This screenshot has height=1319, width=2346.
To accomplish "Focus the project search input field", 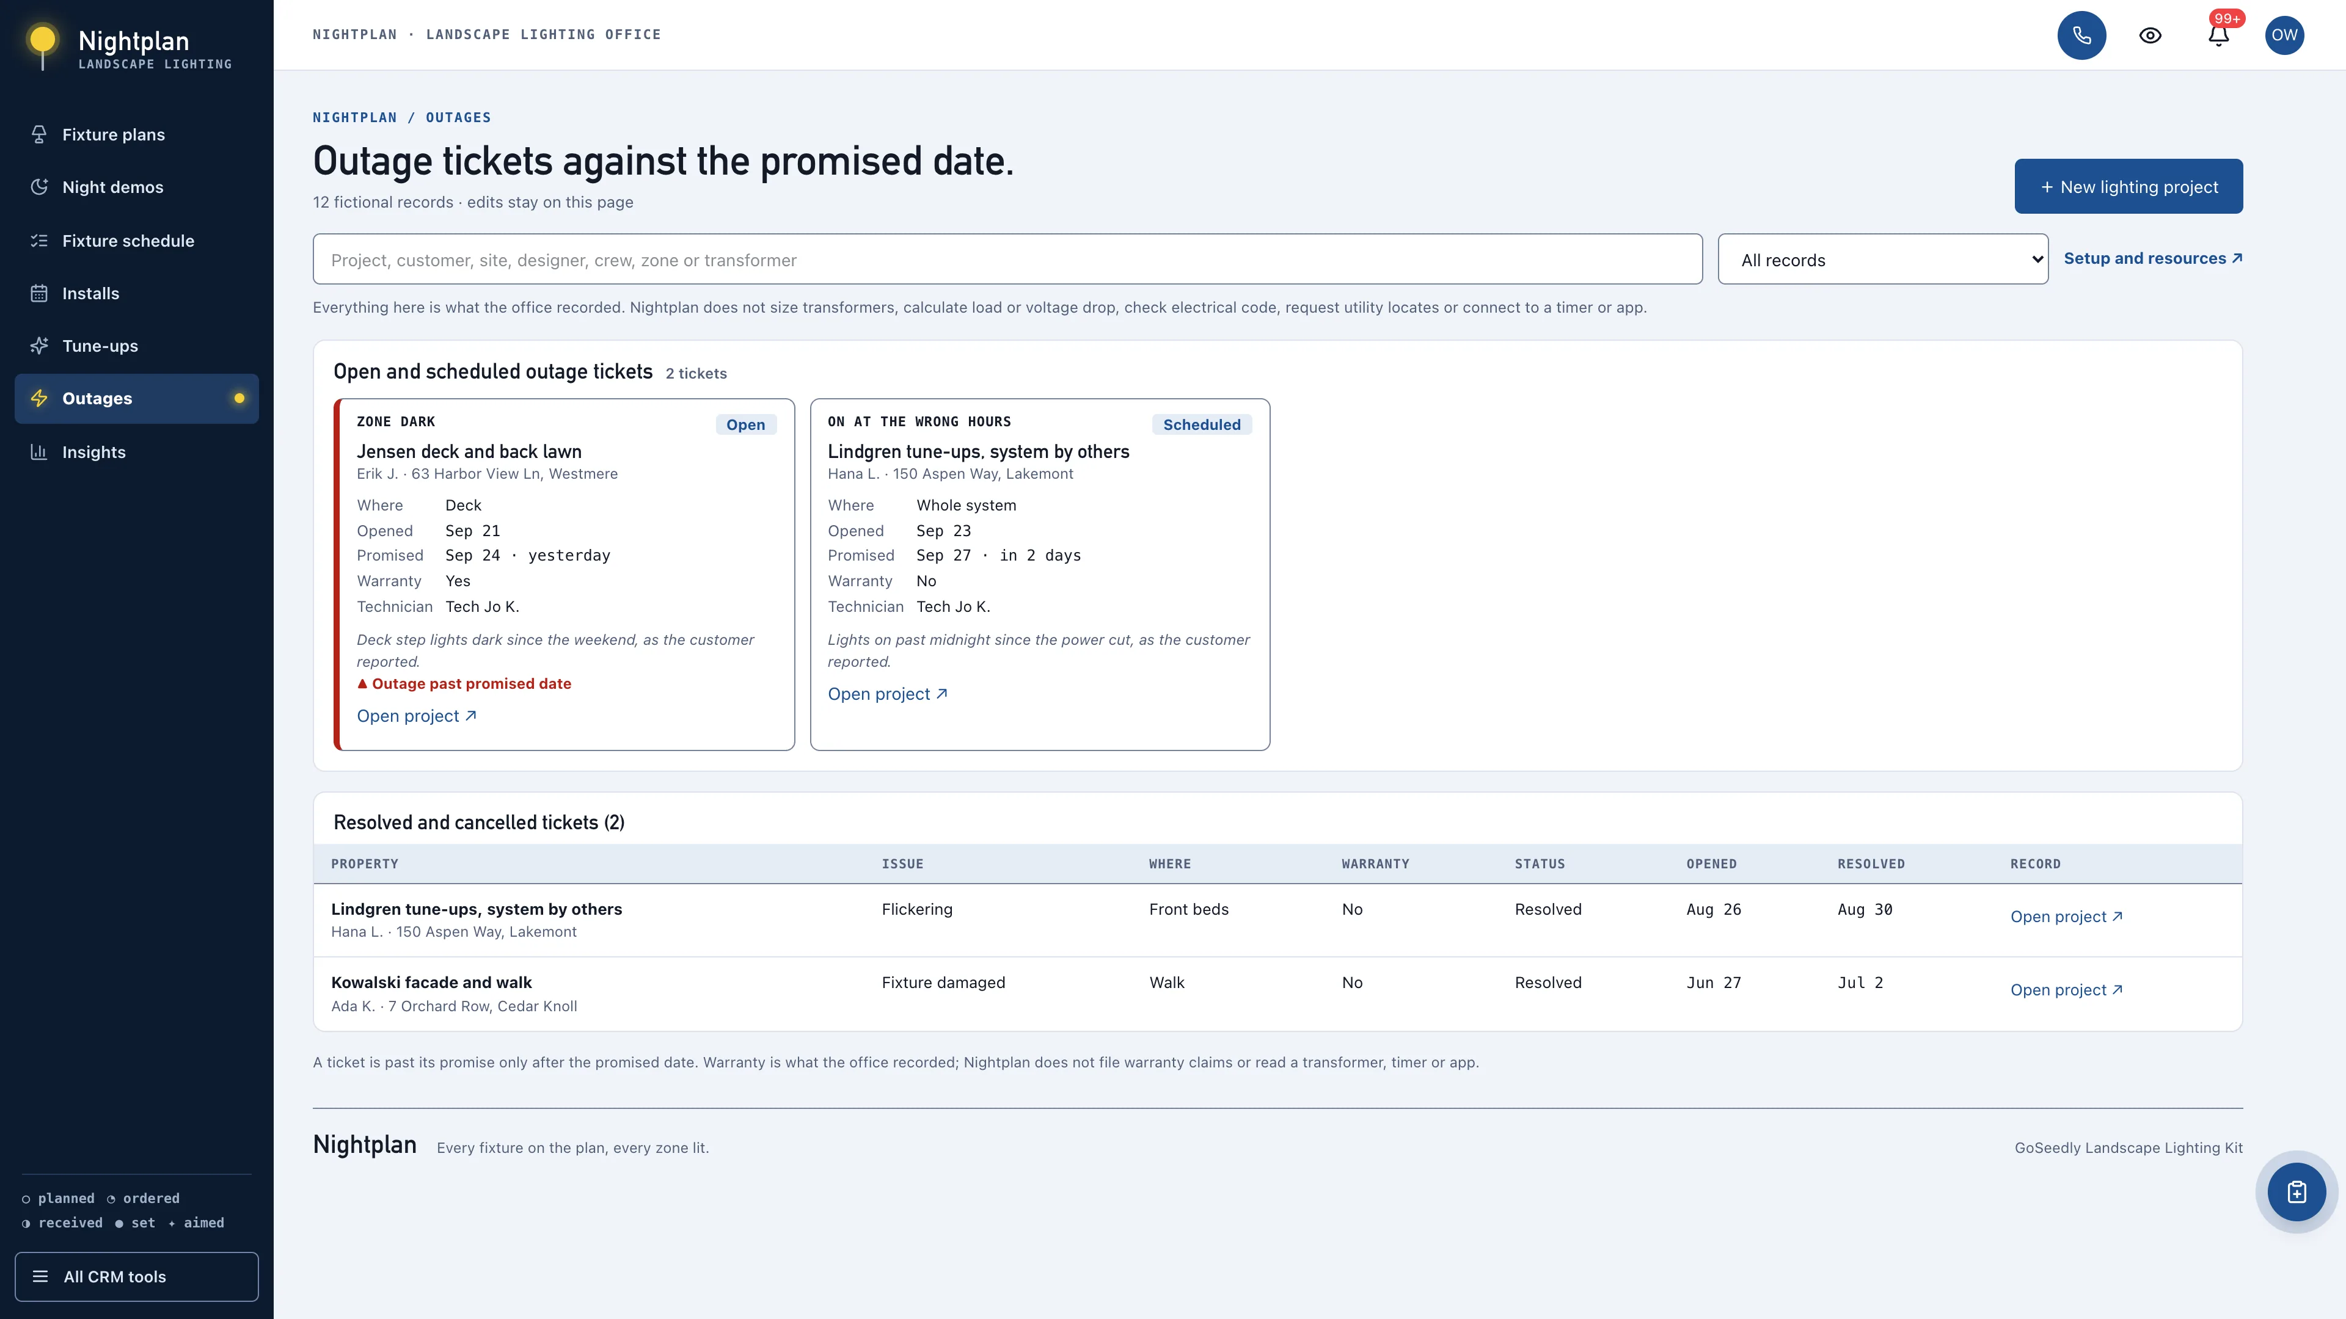I will coord(1007,260).
